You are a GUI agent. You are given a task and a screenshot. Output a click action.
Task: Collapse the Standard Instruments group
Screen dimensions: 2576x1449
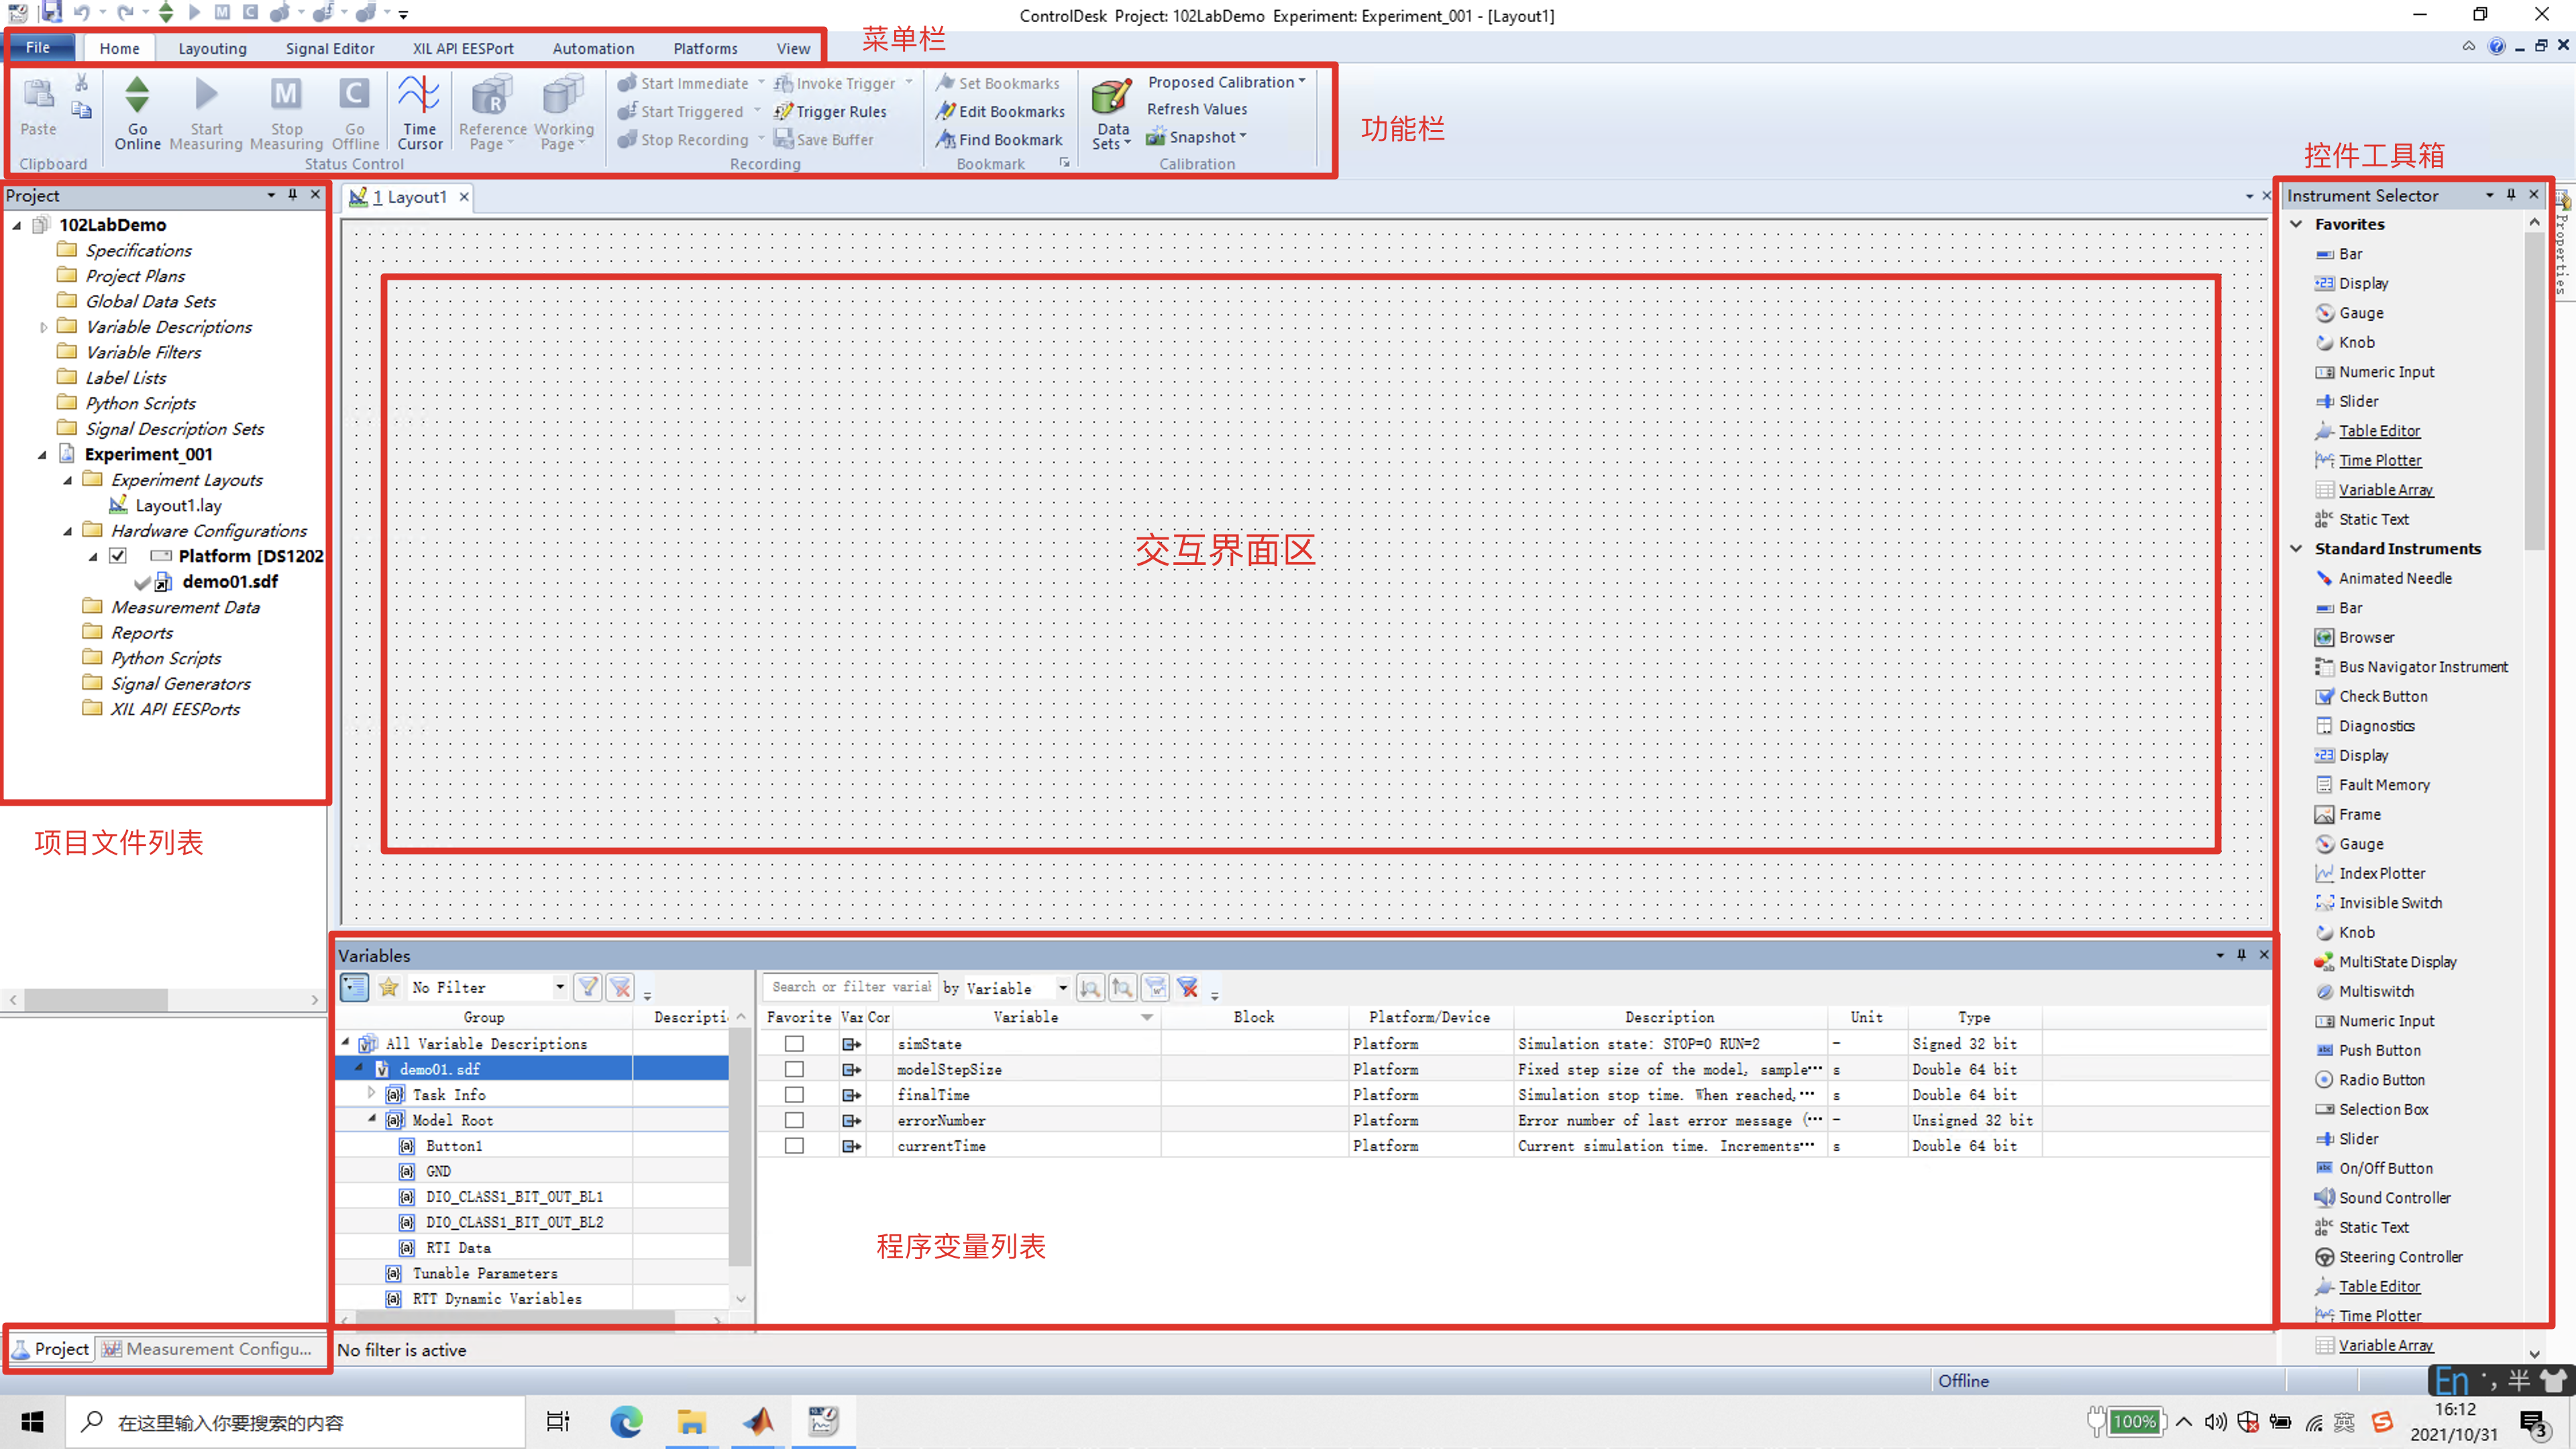pos(2296,548)
